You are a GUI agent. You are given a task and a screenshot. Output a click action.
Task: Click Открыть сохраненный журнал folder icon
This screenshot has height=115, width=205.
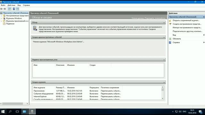(170, 20)
